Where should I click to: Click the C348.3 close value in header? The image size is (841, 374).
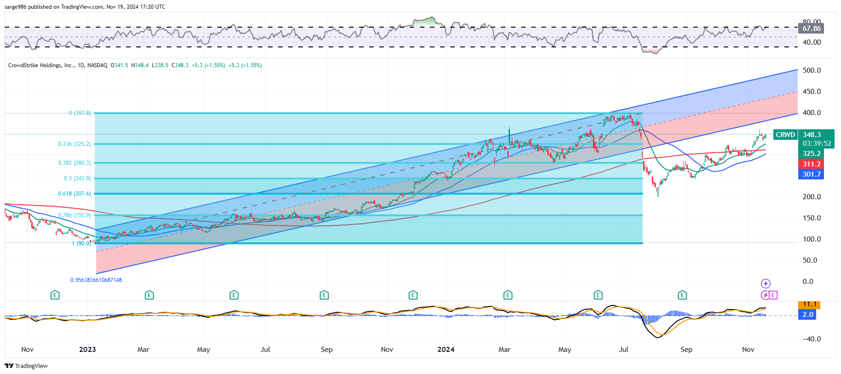pyautogui.click(x=180, y=65)
